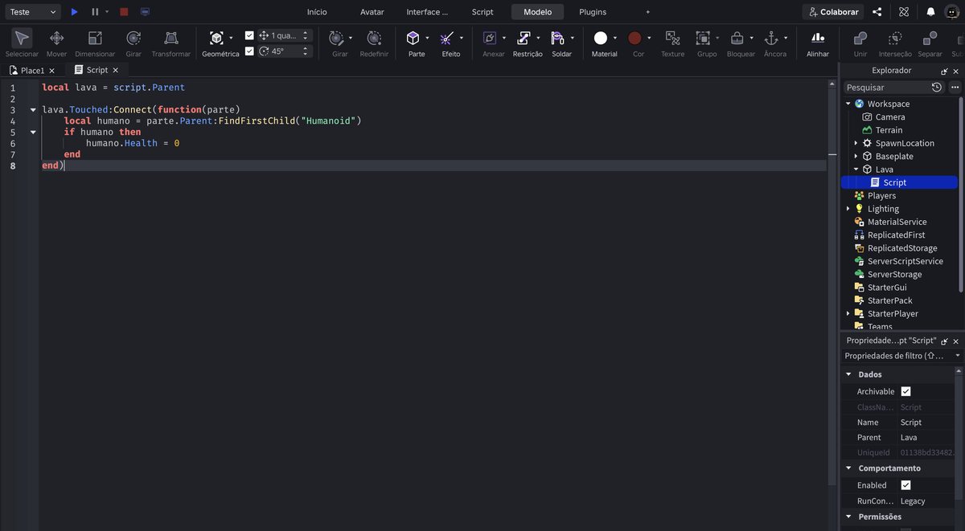Uncheck the Enabled property
This screenshot has width=965, height=531.
pyautogui.click(x=905, y=485)
